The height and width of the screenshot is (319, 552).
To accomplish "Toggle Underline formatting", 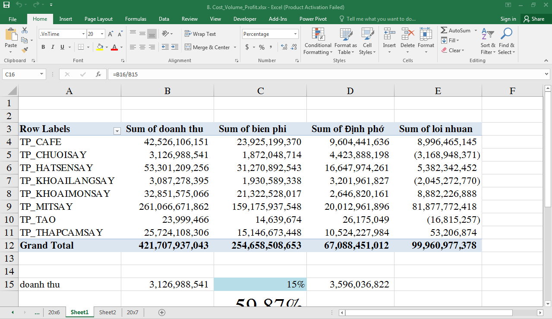I will (x=62, y=47).
